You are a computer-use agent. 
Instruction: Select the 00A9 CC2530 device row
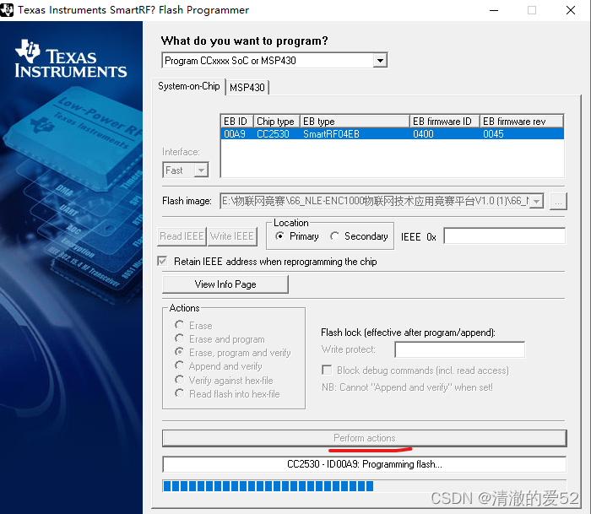(x=392, y=134)
